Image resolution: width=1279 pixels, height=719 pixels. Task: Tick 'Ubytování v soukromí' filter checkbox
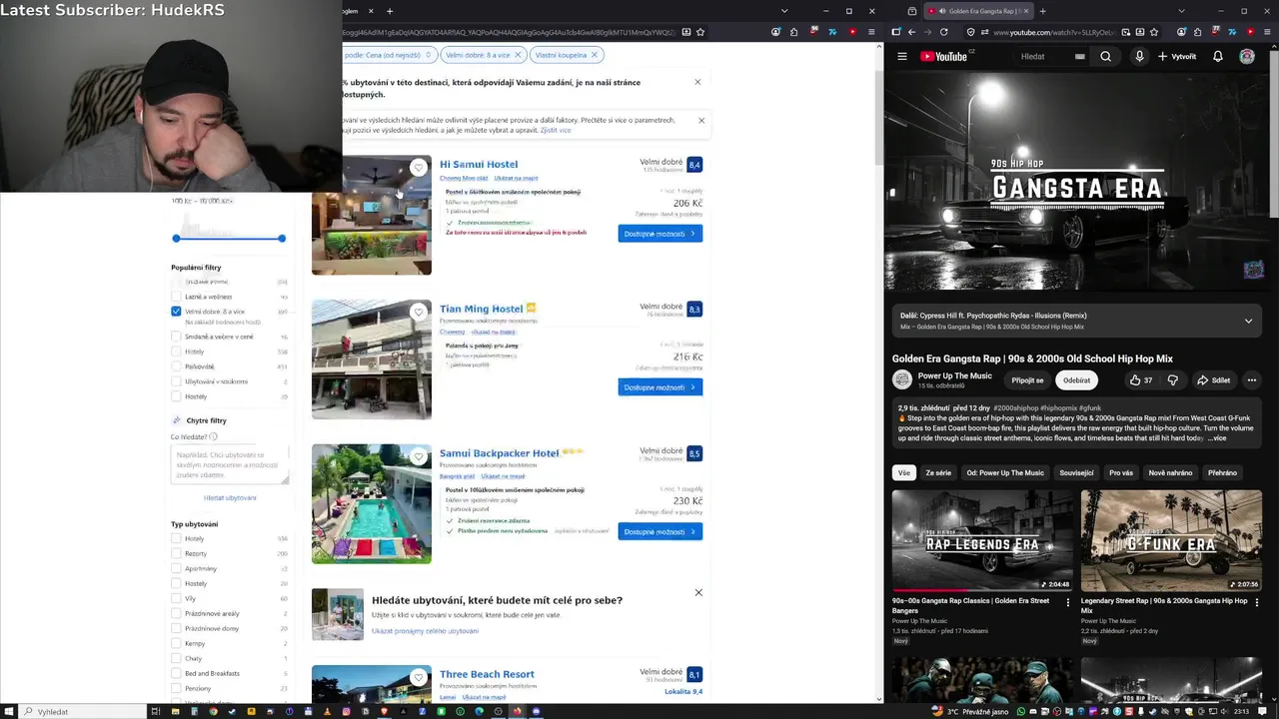(176, 381)
